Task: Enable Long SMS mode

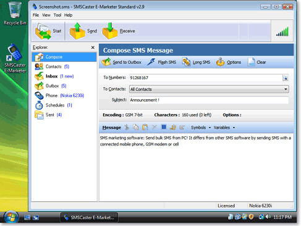Action: (196, 62)
